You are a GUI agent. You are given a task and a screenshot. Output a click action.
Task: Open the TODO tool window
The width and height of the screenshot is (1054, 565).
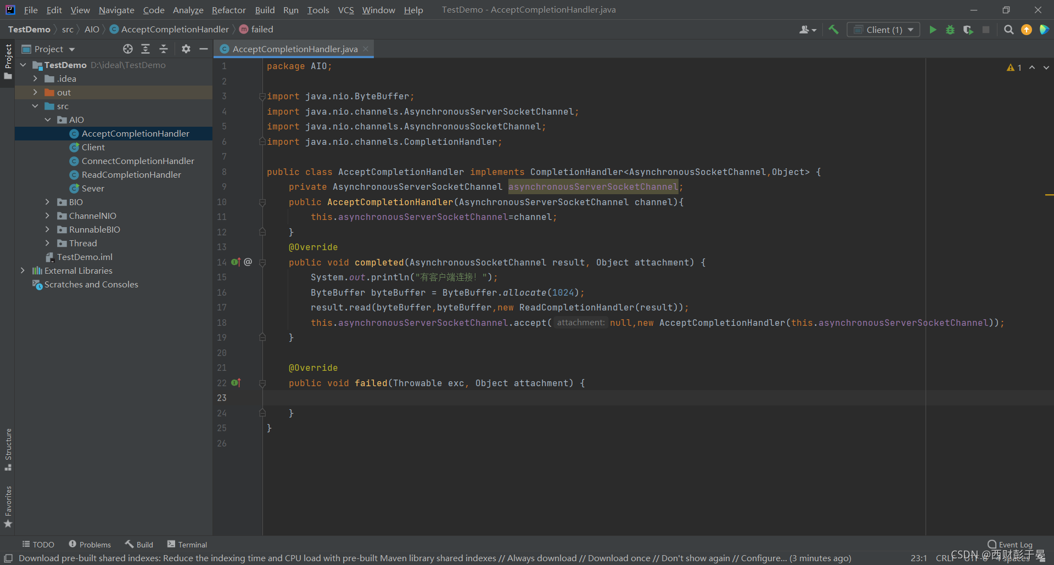click(38, 544)
